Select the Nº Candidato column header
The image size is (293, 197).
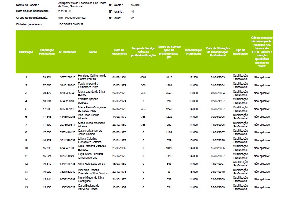(68, 52)
